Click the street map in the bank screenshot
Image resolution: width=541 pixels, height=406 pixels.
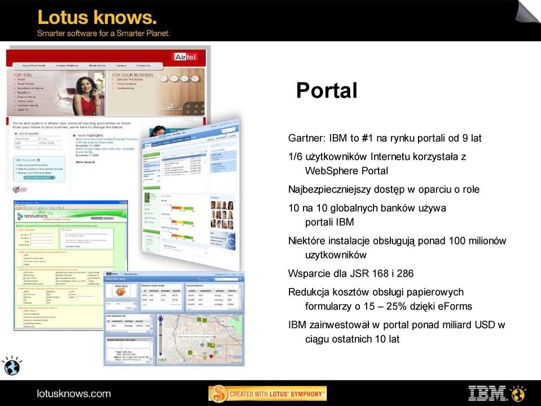[200, 339]
